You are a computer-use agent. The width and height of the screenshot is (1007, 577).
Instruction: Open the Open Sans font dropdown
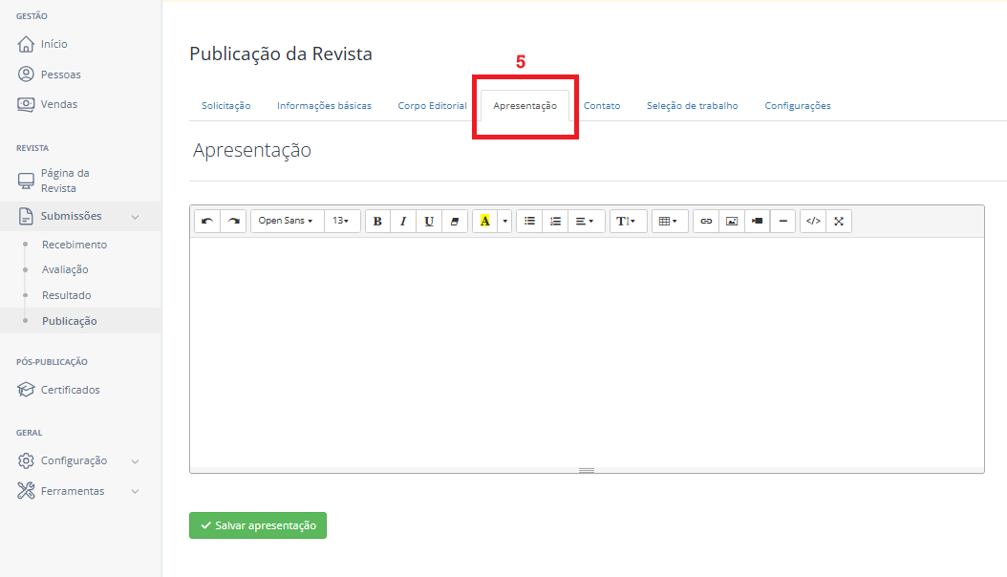286,221
